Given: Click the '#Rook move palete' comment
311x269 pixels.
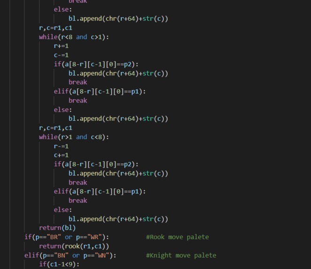Looking at the screenshot, I should 177,237.
